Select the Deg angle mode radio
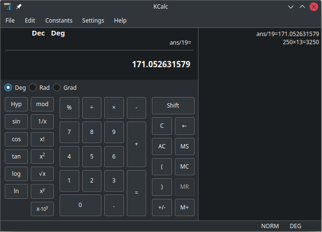The height and width of the screenshot is (232, 322). (15, 88)
